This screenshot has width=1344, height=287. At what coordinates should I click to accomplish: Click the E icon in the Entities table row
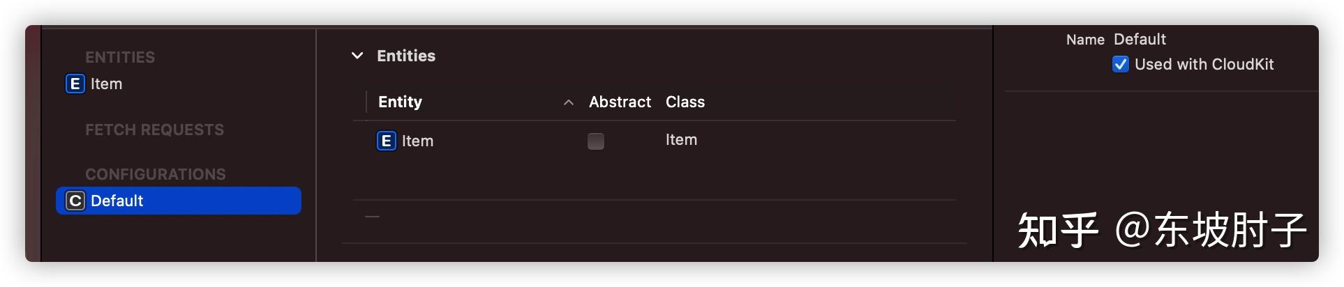click(x=386, y=141)
